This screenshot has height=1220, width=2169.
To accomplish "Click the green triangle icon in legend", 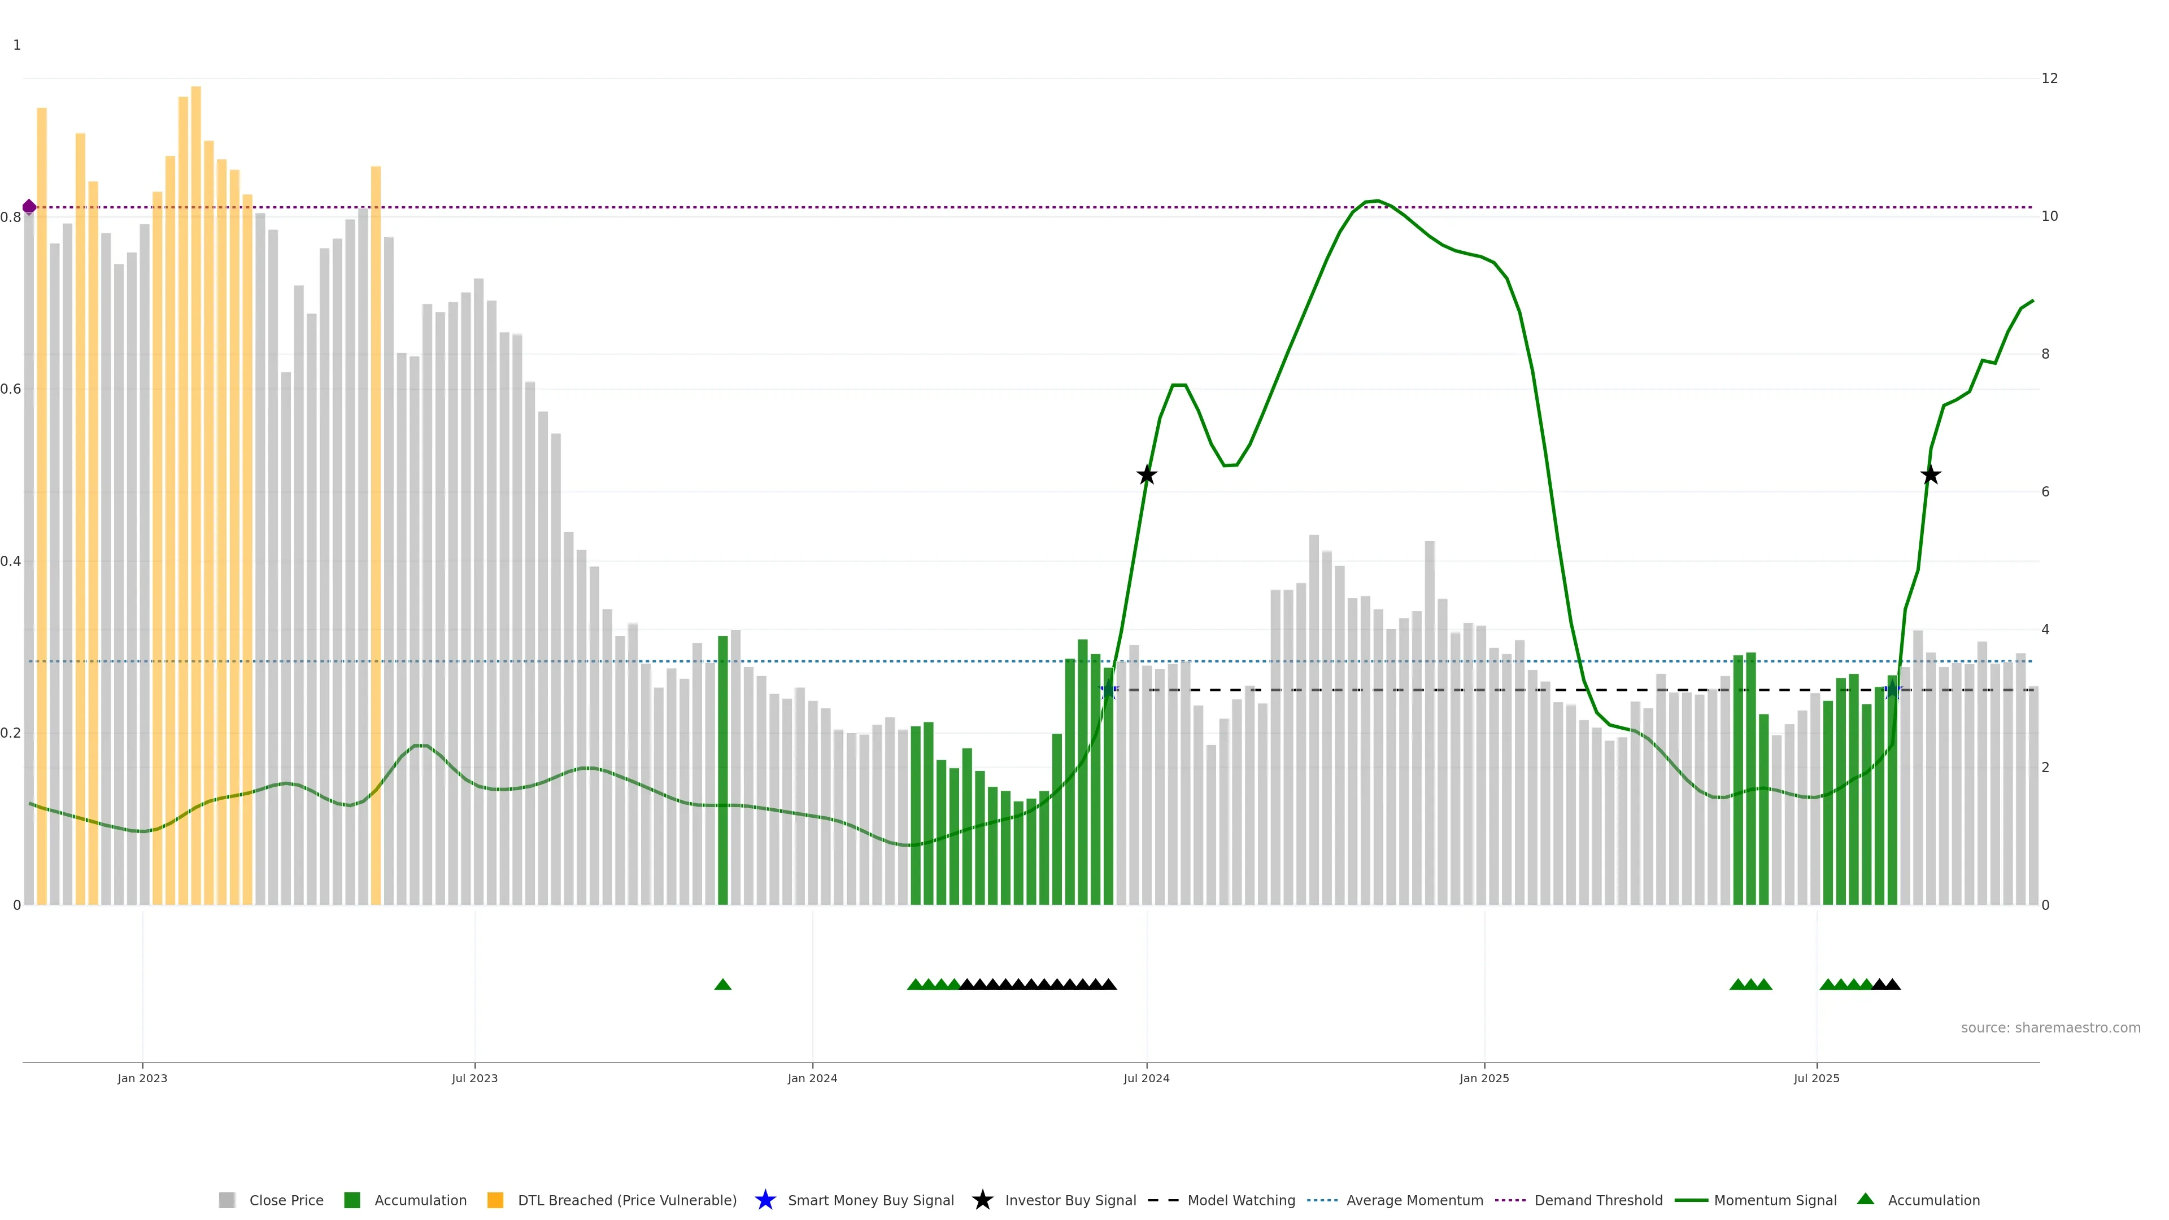I will pos(1865,1199).
